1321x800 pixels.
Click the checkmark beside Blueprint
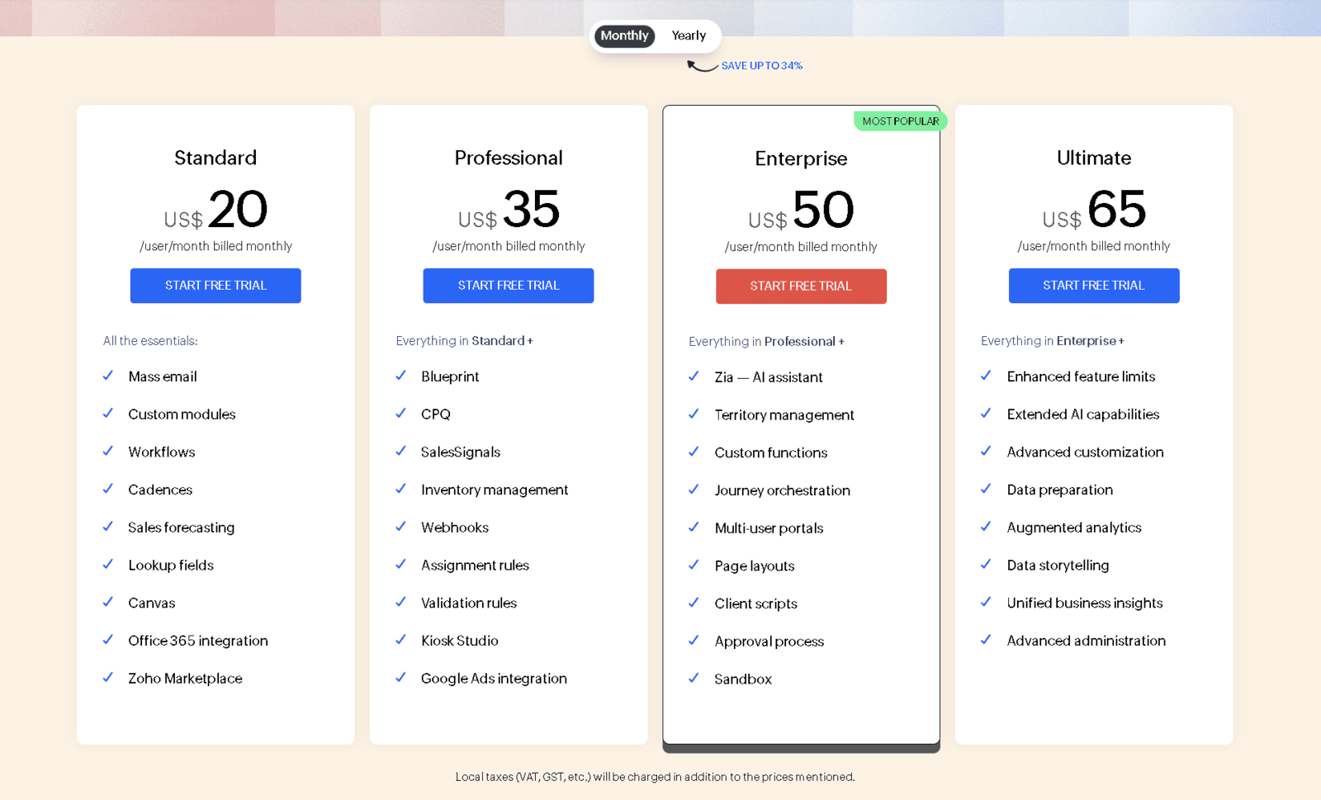coord(401,376)
